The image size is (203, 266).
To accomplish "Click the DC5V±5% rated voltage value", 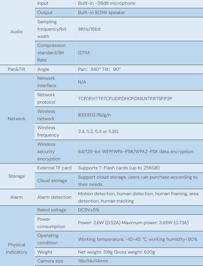I will click(x=88, y=210).
